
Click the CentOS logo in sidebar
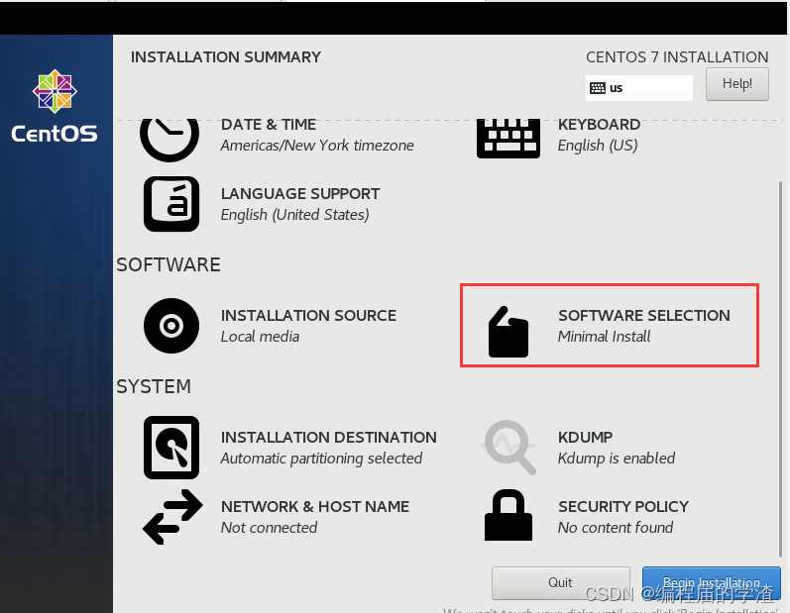coord(55,106)
